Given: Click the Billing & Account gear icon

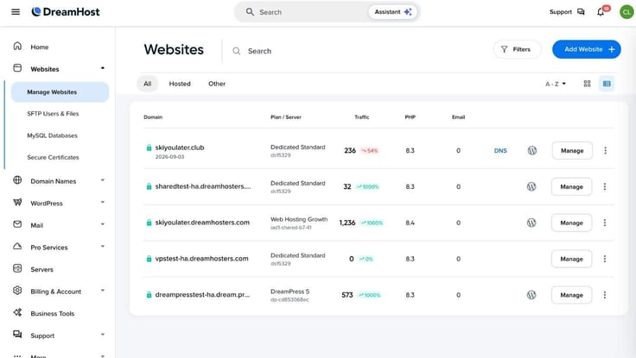Looking at the screenshot, I should coord(17,291).
